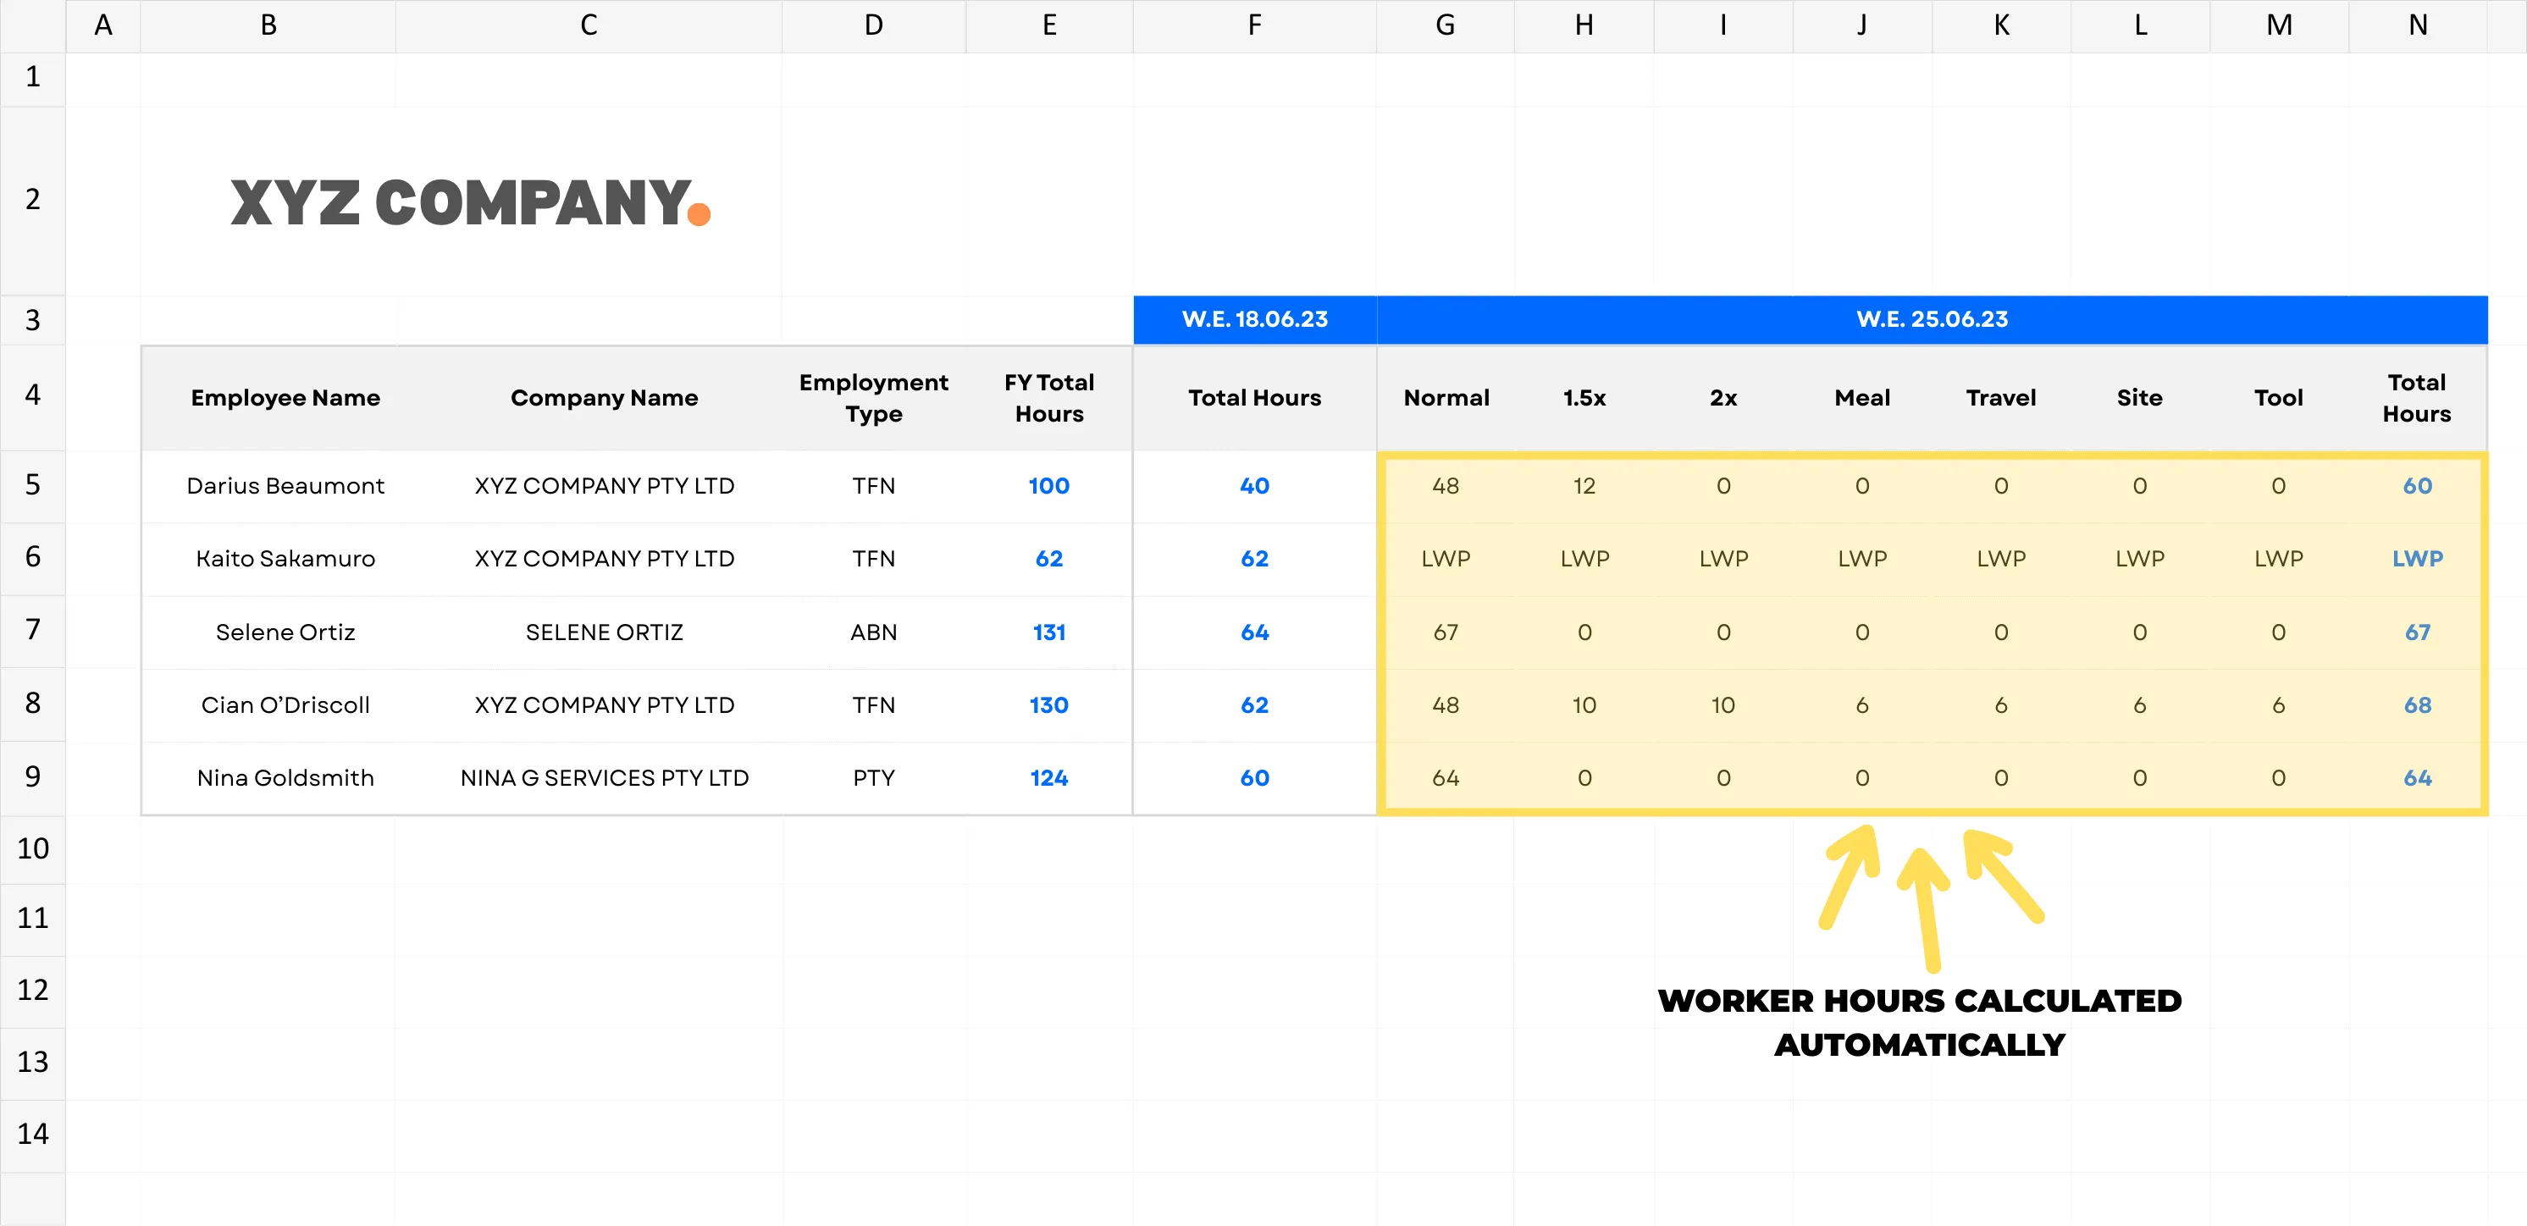Select Cian O'Driscoll's FY total 130
Image resolution: width=2527 pixels, height=1226 pixels.
click(1048, 705)
